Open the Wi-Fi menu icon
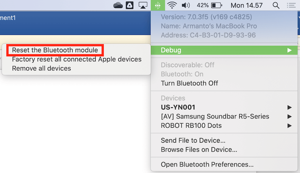Viewport: 300px width, 173px height. 172,5
